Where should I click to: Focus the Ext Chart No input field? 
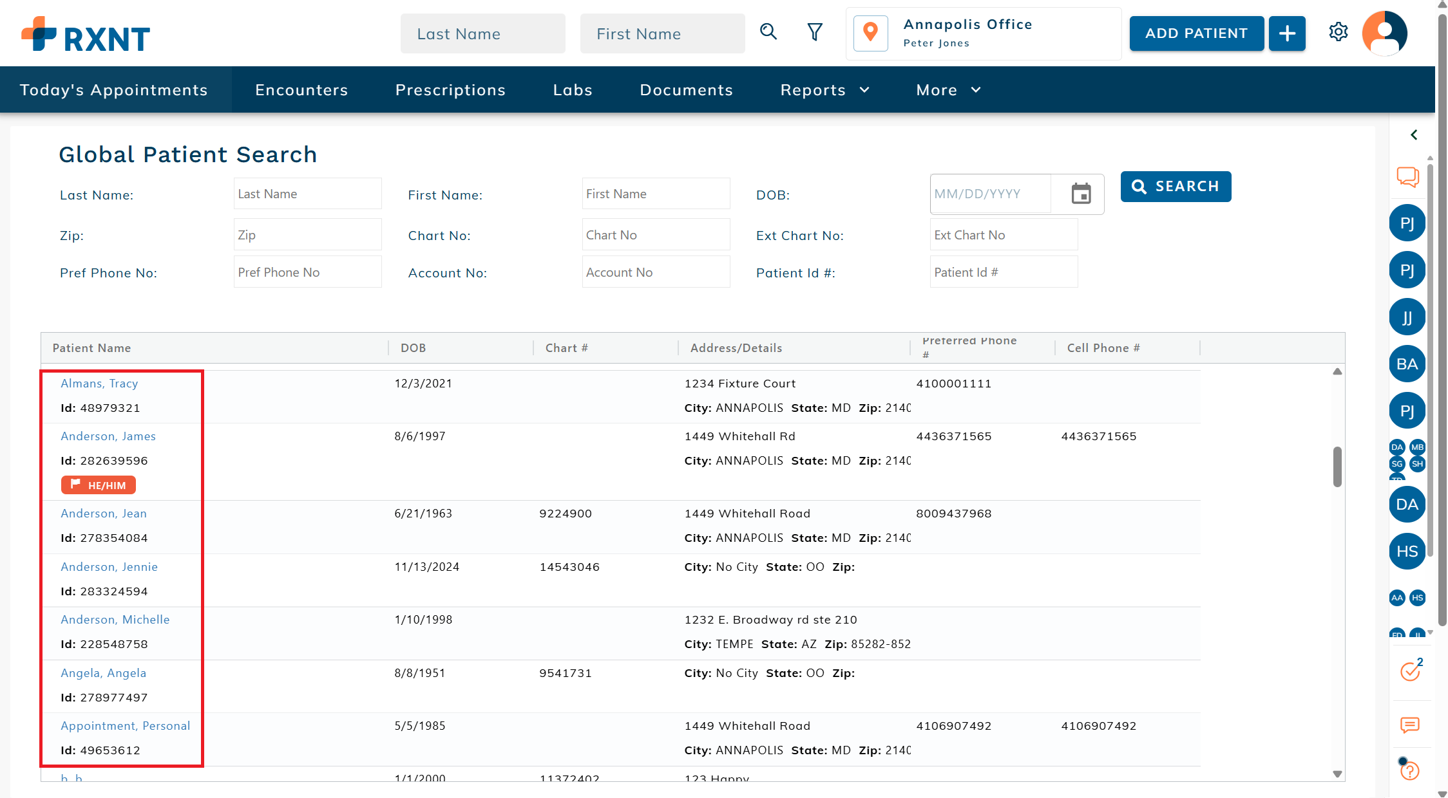pos(1004,235)
